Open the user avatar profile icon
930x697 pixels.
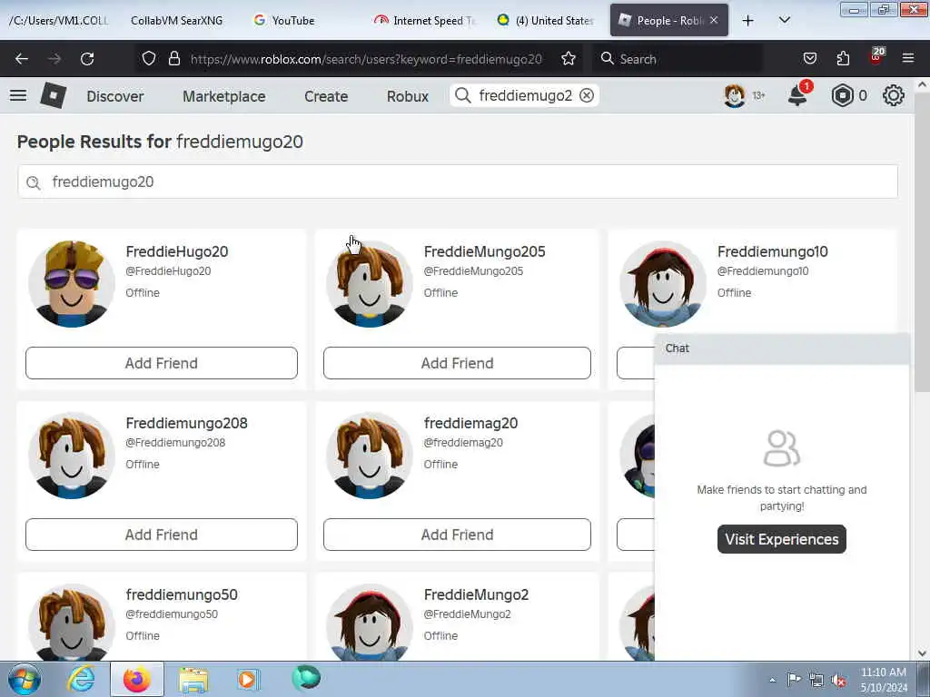(734, 95)
